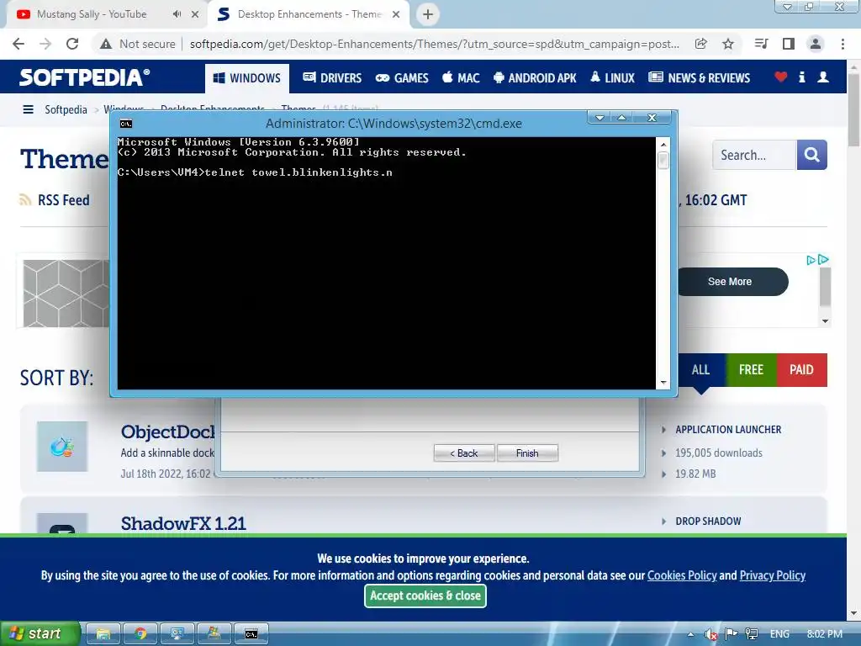
Task: Bookmark this page with the star icon
Action: coord(728,44)
